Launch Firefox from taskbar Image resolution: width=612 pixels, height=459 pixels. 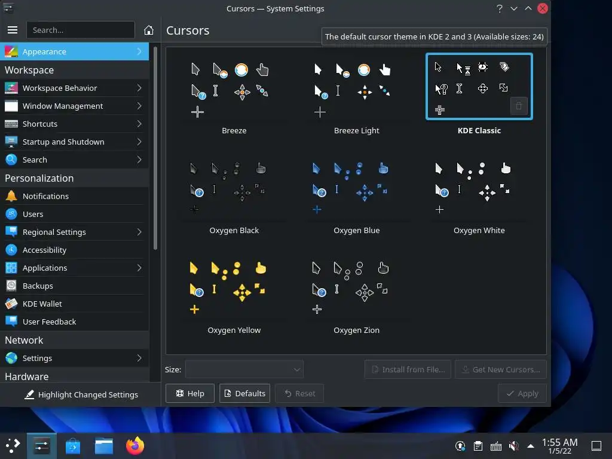[135, 445]
